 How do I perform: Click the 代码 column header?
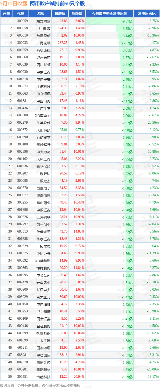[x=21, y=14]
